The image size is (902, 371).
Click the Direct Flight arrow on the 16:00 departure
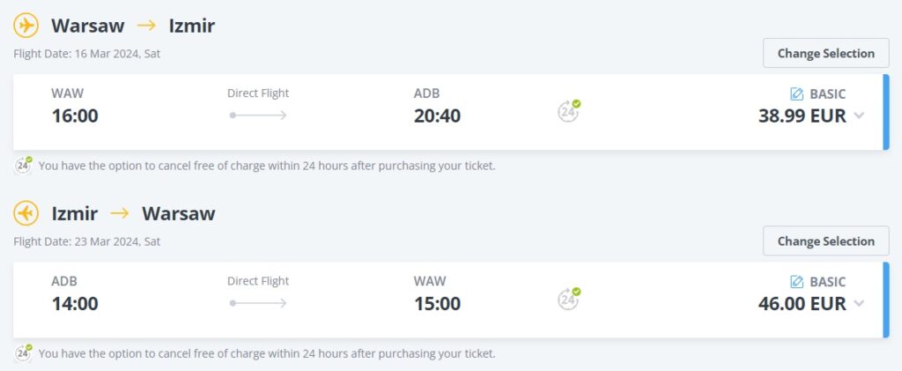(258, 115)
